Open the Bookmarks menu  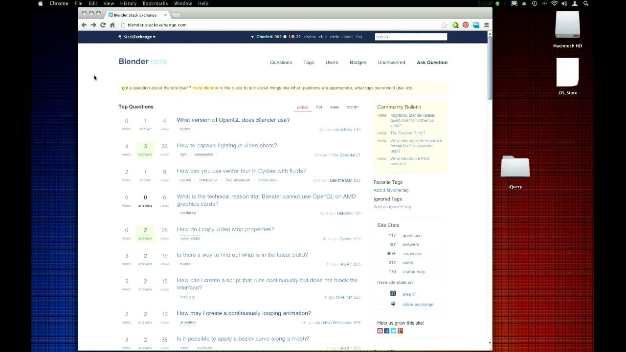pos(155,3)
